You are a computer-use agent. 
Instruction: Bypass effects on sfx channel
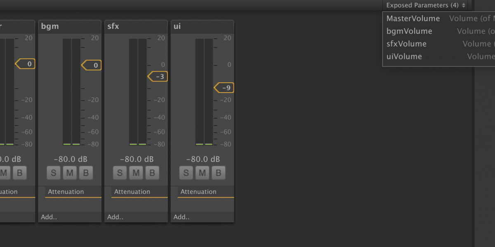click(152, 173)
